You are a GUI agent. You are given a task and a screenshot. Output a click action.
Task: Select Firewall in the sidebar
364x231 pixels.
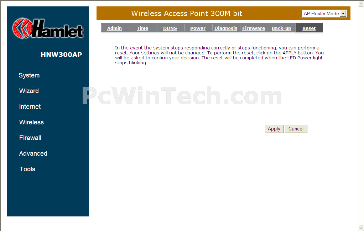pos(30,138)
